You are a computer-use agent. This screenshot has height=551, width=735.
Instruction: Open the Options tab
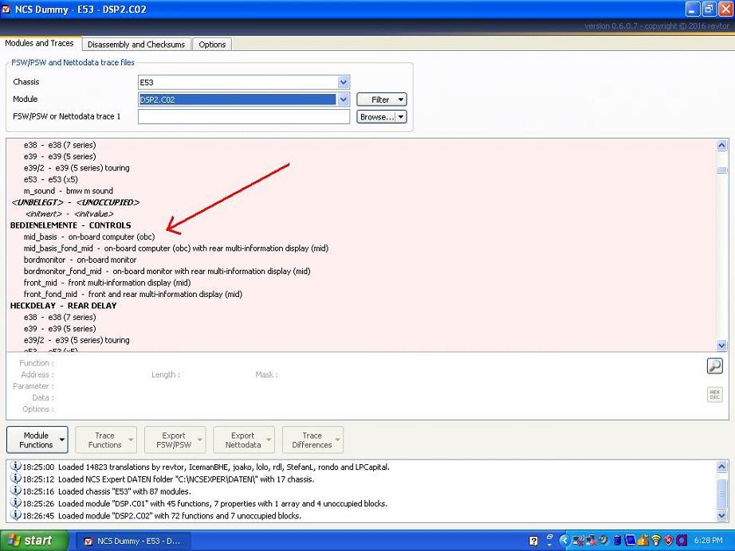pos(212,45)
